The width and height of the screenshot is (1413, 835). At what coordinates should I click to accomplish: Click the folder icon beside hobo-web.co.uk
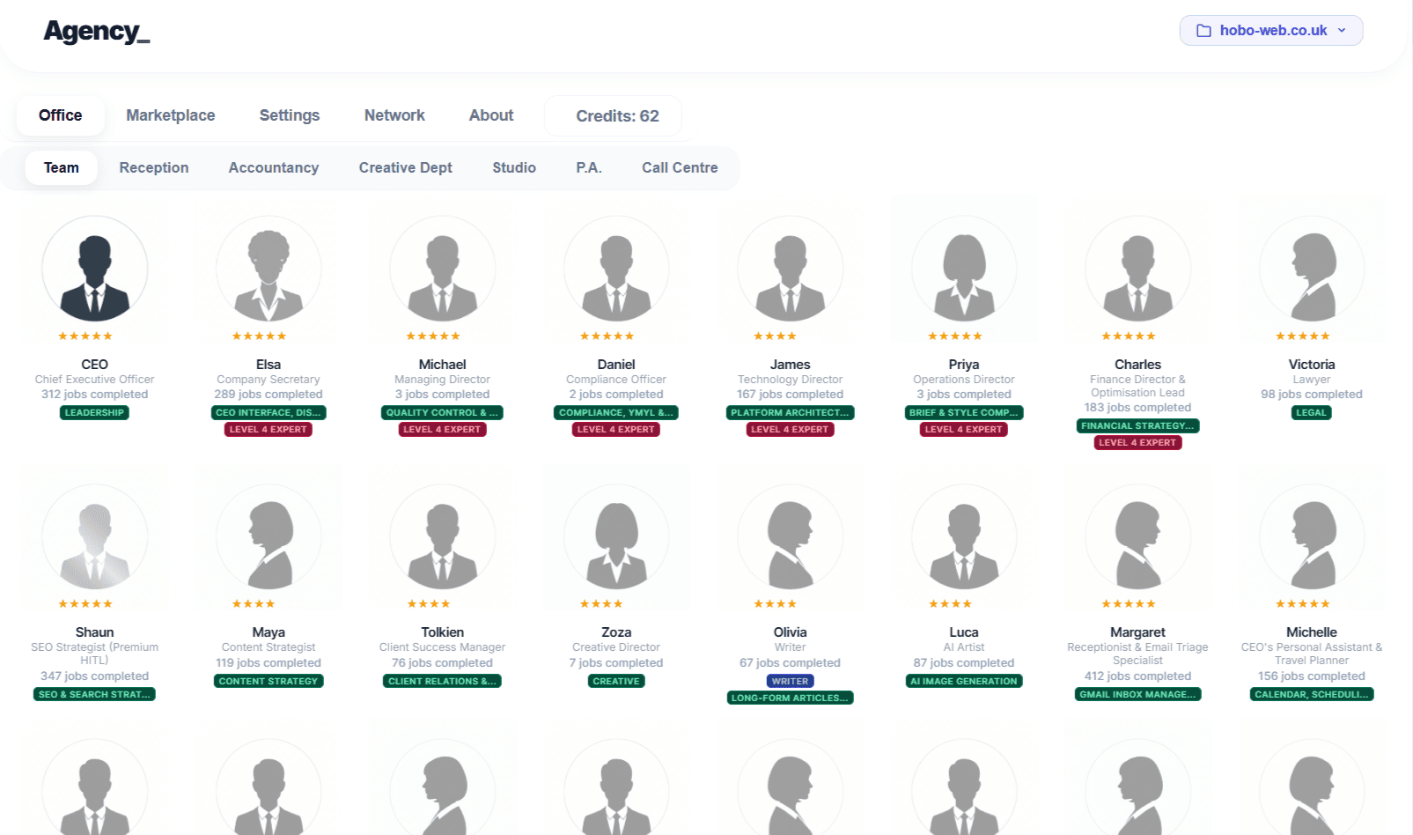(1203, 31)
